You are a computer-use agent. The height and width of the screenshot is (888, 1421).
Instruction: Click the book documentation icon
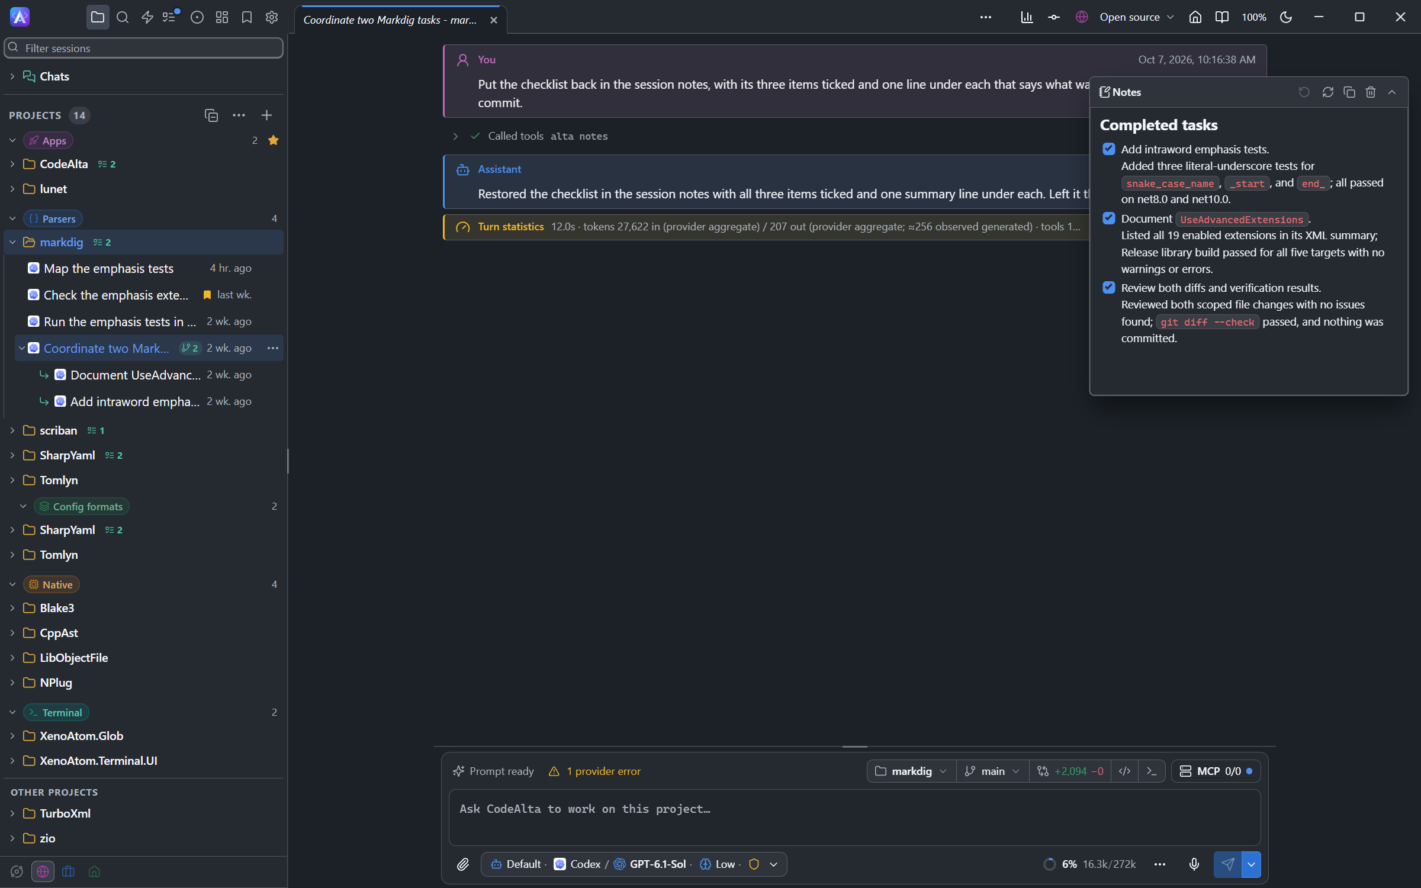pyautogui.click(x=1221, y=17)
